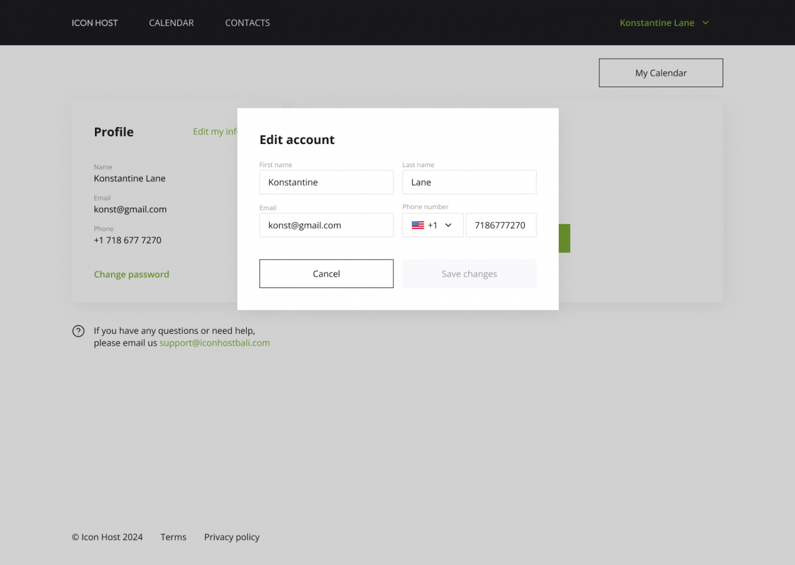Open the support@iconhostbali.com email link

point(214,343)
